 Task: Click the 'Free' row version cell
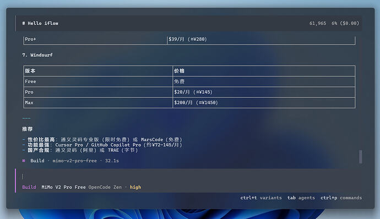[x=98, y=81]
